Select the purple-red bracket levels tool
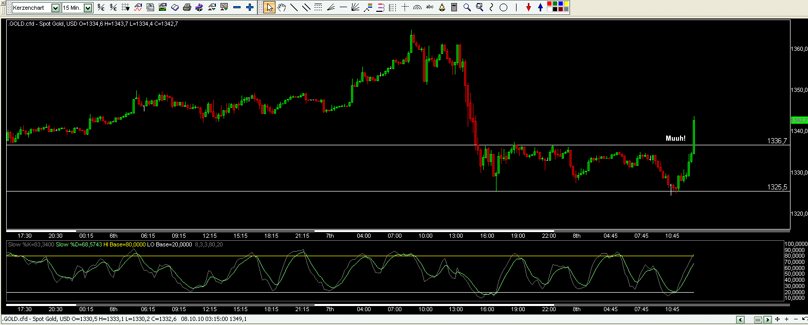Screen dimensions: 808x325 click(380, 7)
